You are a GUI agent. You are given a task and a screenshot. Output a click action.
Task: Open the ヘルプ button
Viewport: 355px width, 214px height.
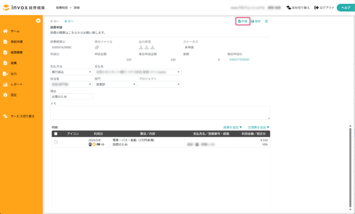pyautogui.click(x=346, y=8)
